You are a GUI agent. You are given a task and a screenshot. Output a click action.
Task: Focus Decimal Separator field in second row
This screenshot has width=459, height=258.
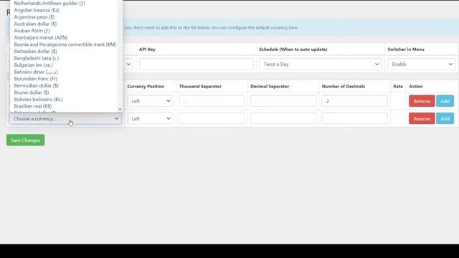(283, 119)
